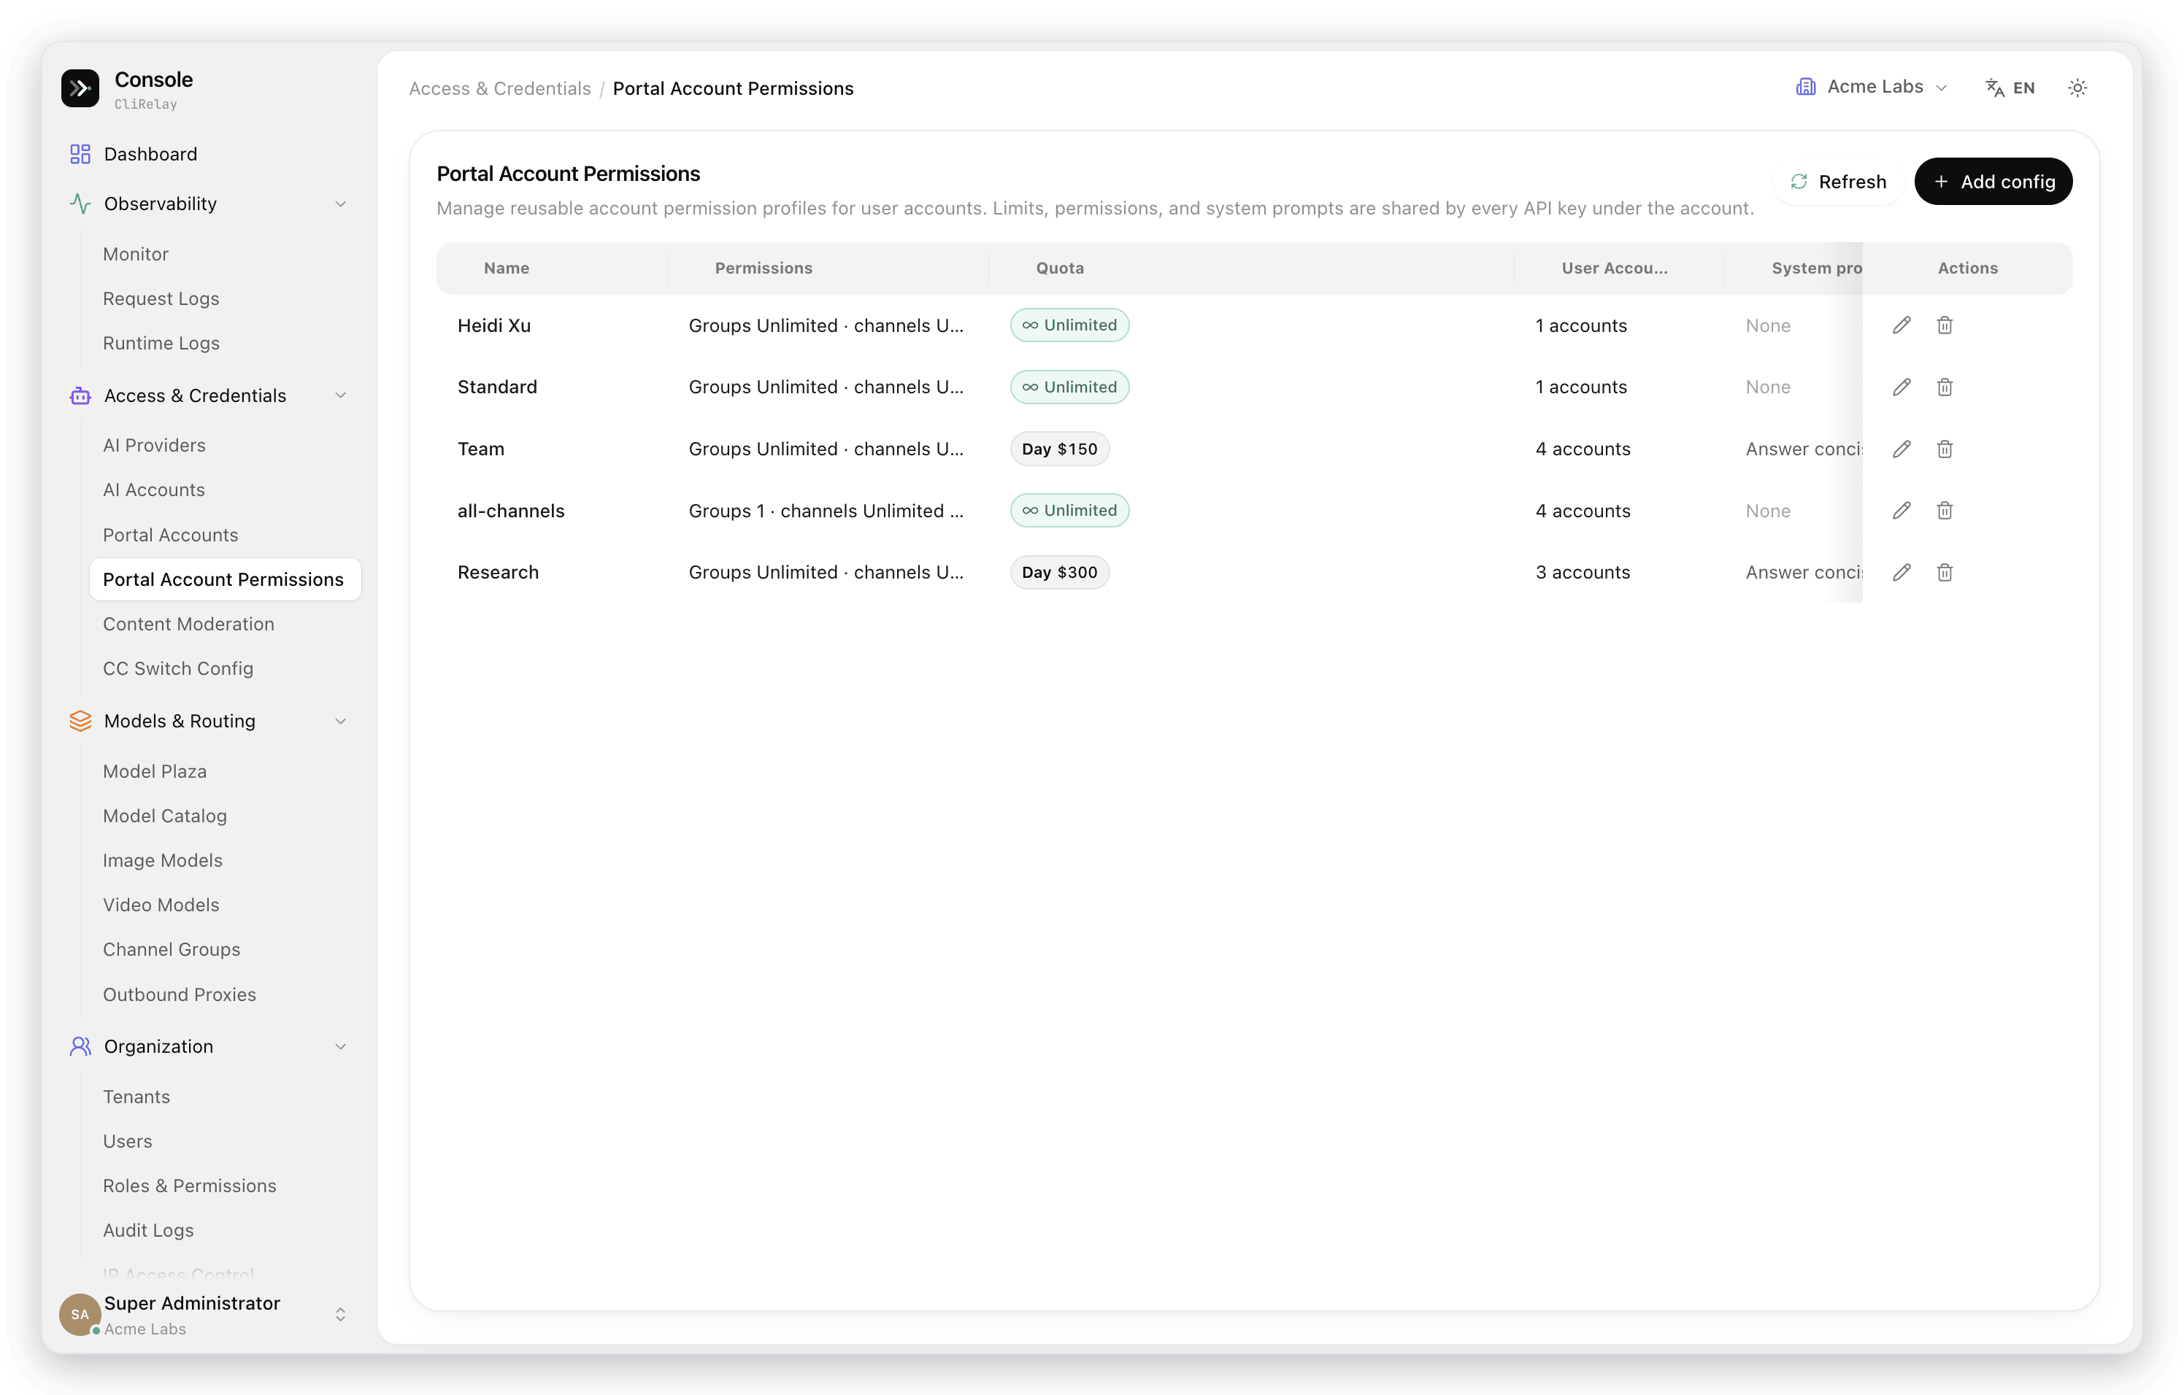Delete the Heidi Xu permission profile
The width and height of the screenshot is (2184, 1395).
(x=1945, y=325)
